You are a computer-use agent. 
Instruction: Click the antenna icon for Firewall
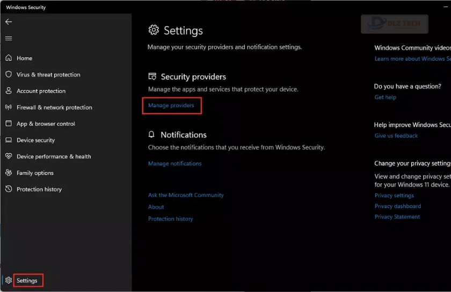[9, 107]
